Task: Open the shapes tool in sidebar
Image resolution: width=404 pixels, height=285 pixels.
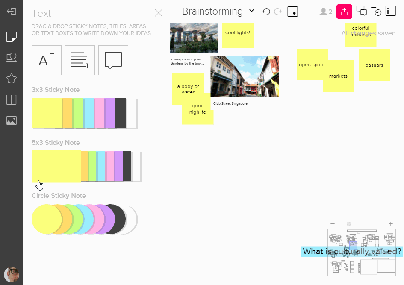Action: point(12,58)
